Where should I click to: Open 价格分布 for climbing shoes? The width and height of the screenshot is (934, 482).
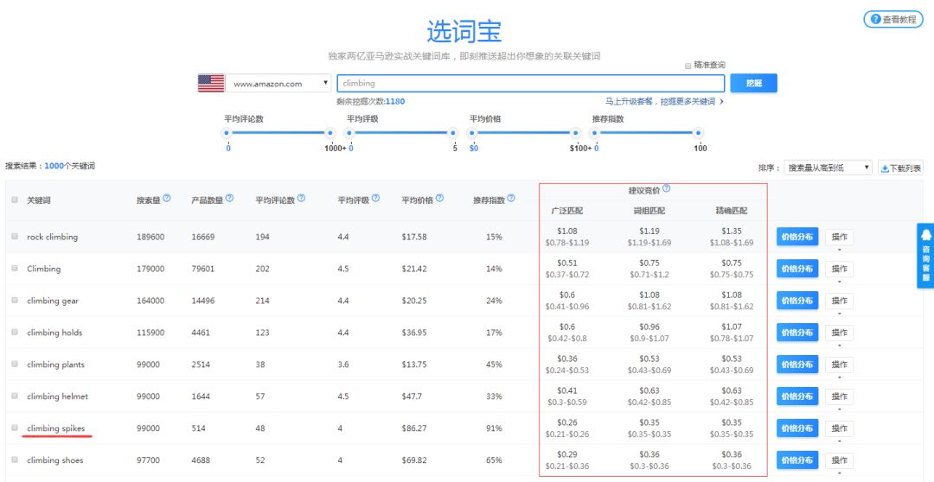pos(797,460)
